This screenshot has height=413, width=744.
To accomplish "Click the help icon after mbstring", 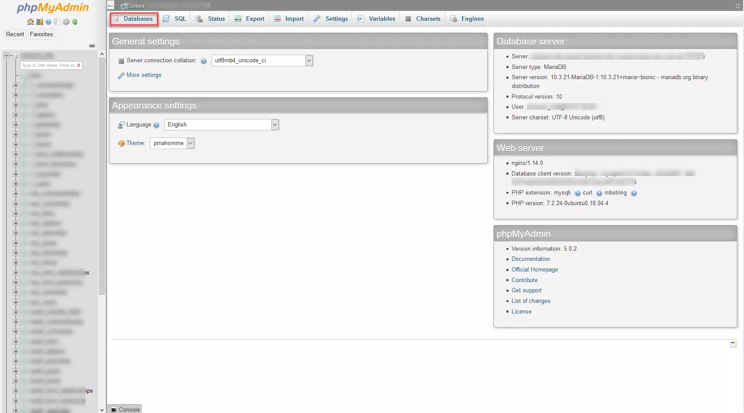I will (x=634, y=193).
